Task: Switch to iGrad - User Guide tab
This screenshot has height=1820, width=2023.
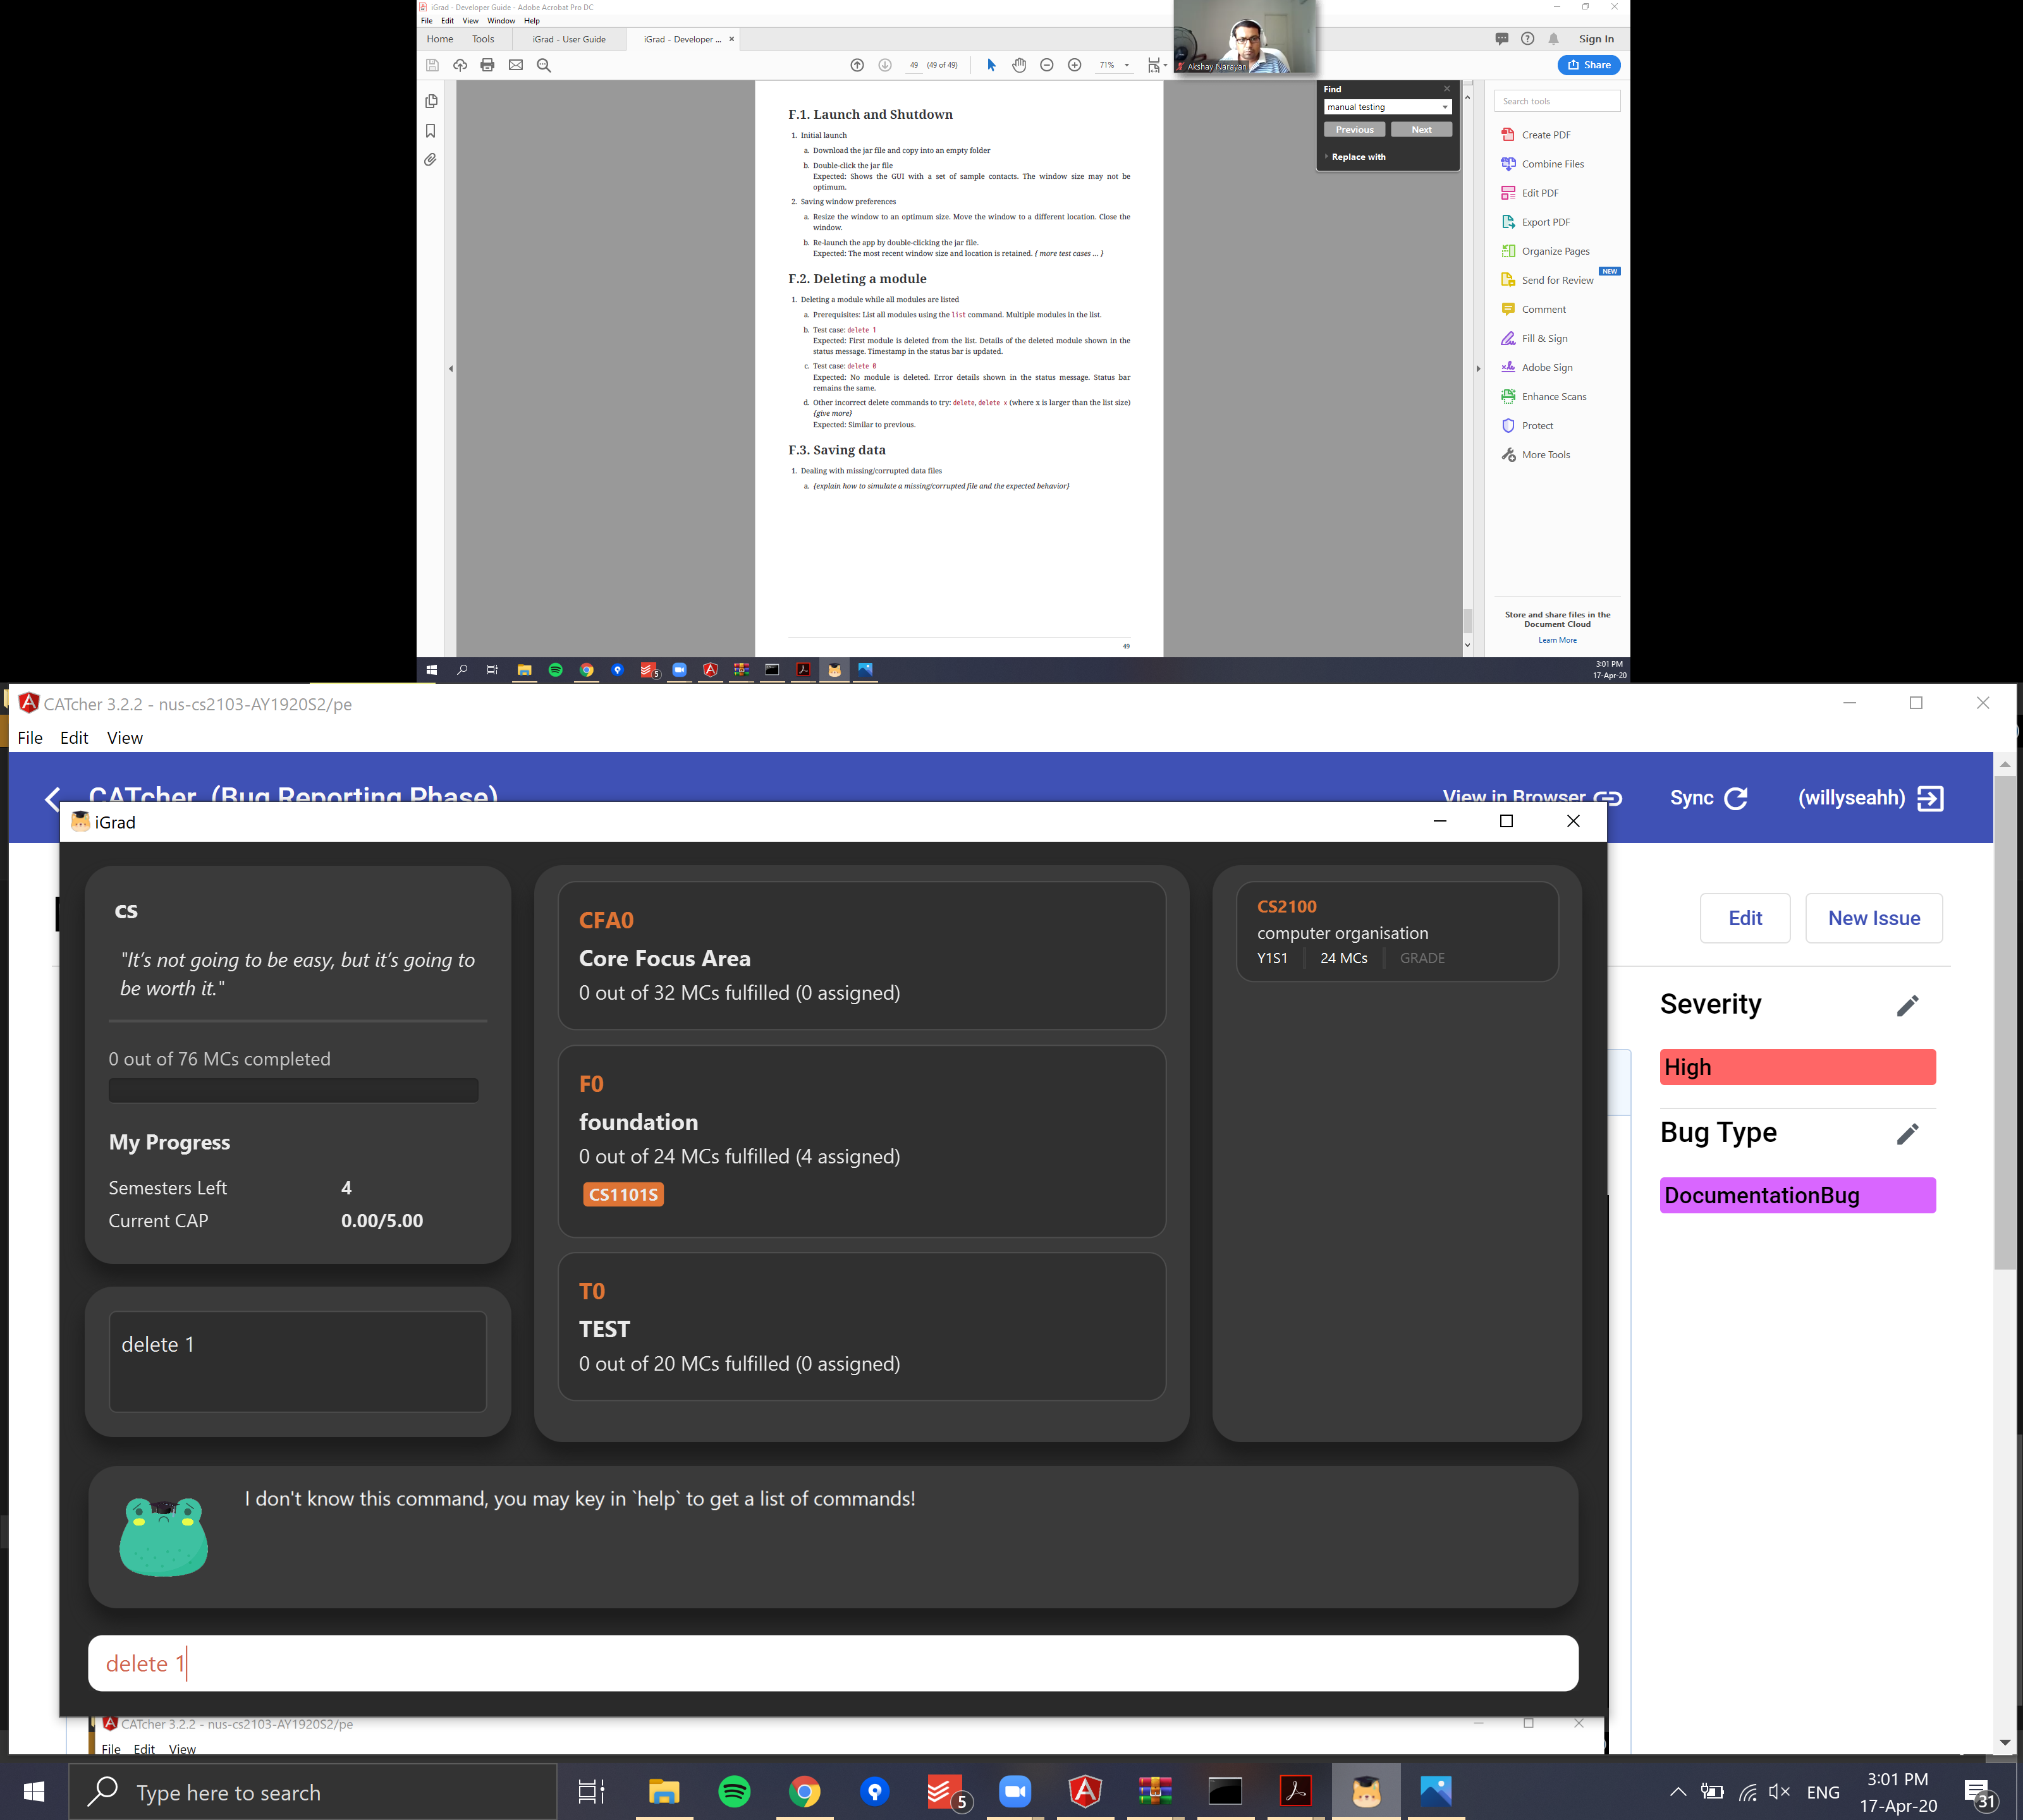Action: (568, 39)
